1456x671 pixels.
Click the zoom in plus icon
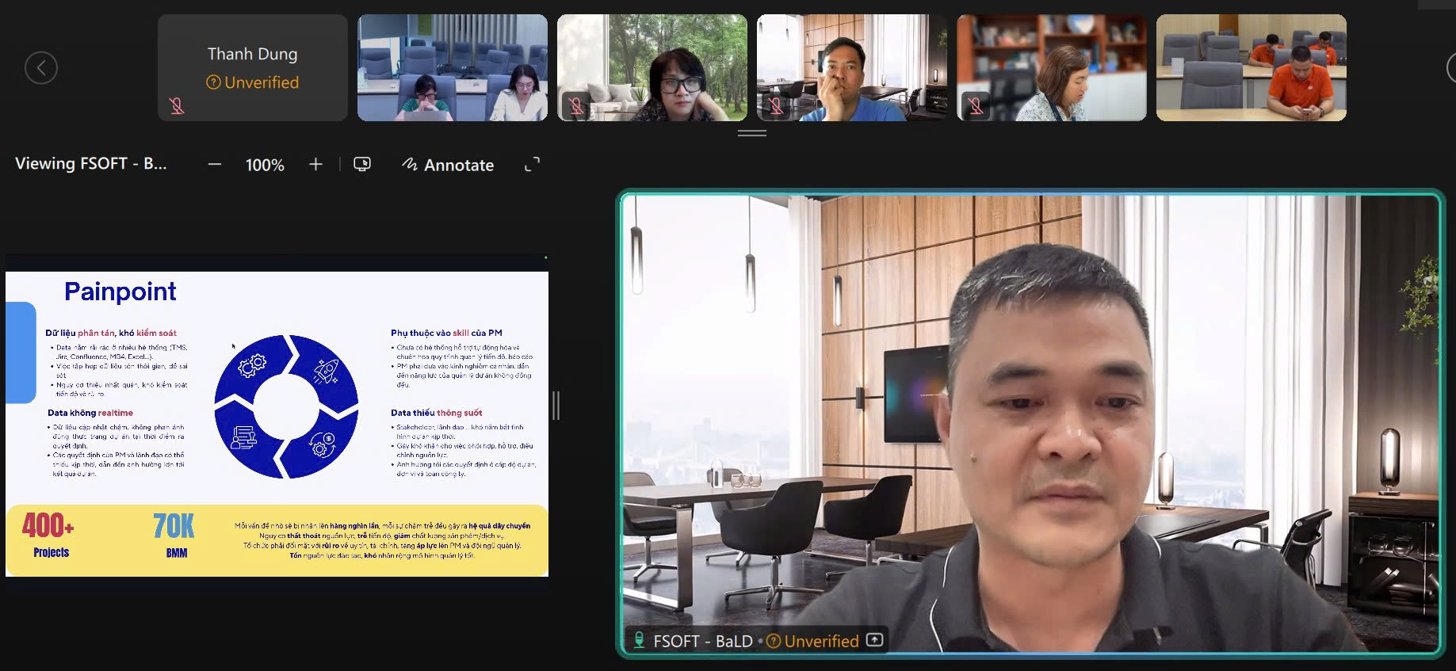[315, 165]
